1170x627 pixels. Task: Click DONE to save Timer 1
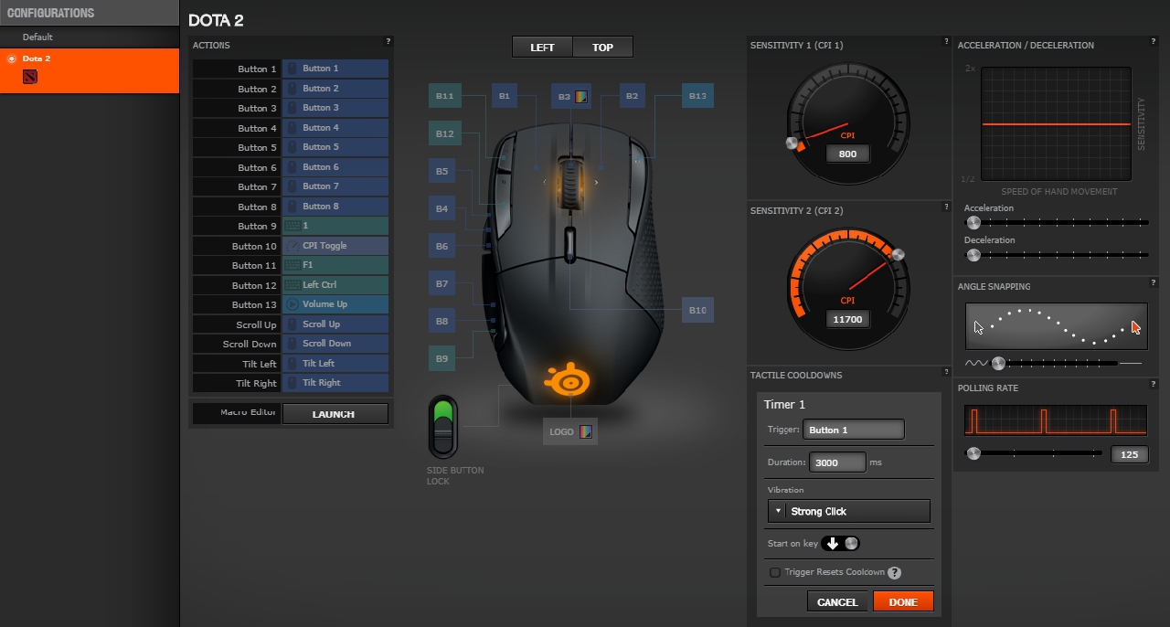coord(903,601)
